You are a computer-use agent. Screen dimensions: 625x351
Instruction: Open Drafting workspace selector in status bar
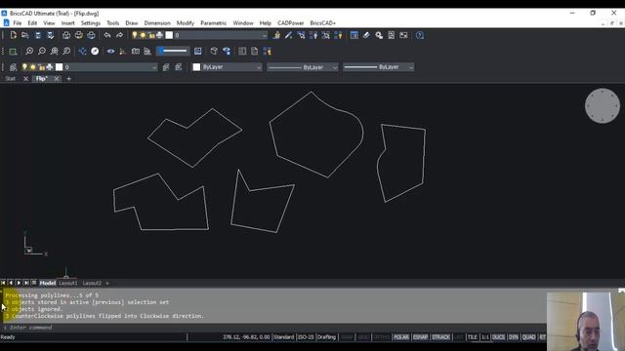(x=326, y=337)
